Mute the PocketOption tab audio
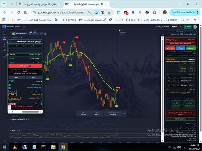The height and width of the screenshot is (151, 202). click(x=102, y=4)
